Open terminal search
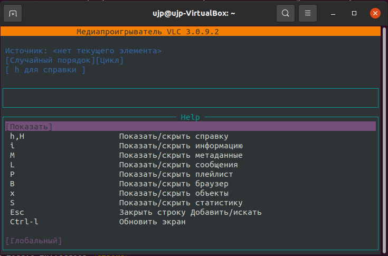The image size is (388, 256). click(285, 13)
